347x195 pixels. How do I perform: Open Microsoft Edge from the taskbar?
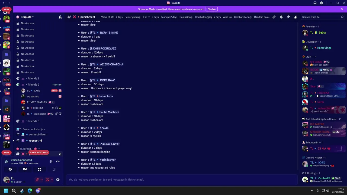(x=30, y=191)
